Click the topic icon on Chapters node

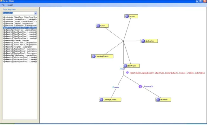(127, 16)
